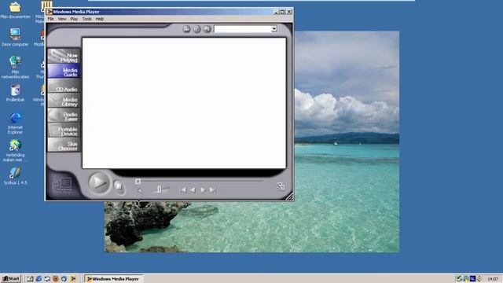Image resolution: width=503 pixels, height=283 pixels.
Task: Select the Deze computer desktop icon
Action: coord(15,37)
